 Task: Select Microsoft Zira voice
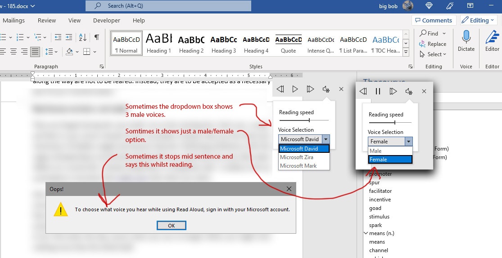[304, 157]
